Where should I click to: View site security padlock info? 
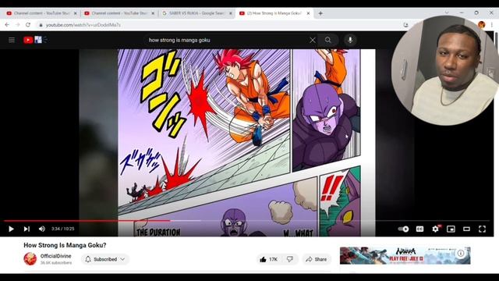coord(41,25)
